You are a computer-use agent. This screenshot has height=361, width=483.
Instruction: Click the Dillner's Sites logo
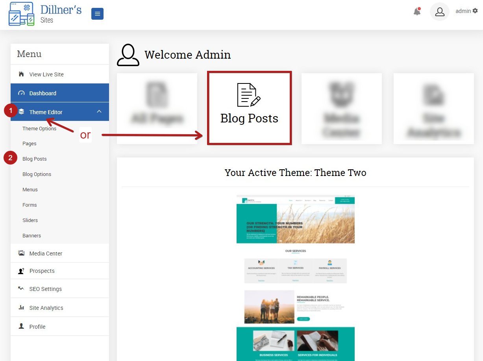pos(45,14)
